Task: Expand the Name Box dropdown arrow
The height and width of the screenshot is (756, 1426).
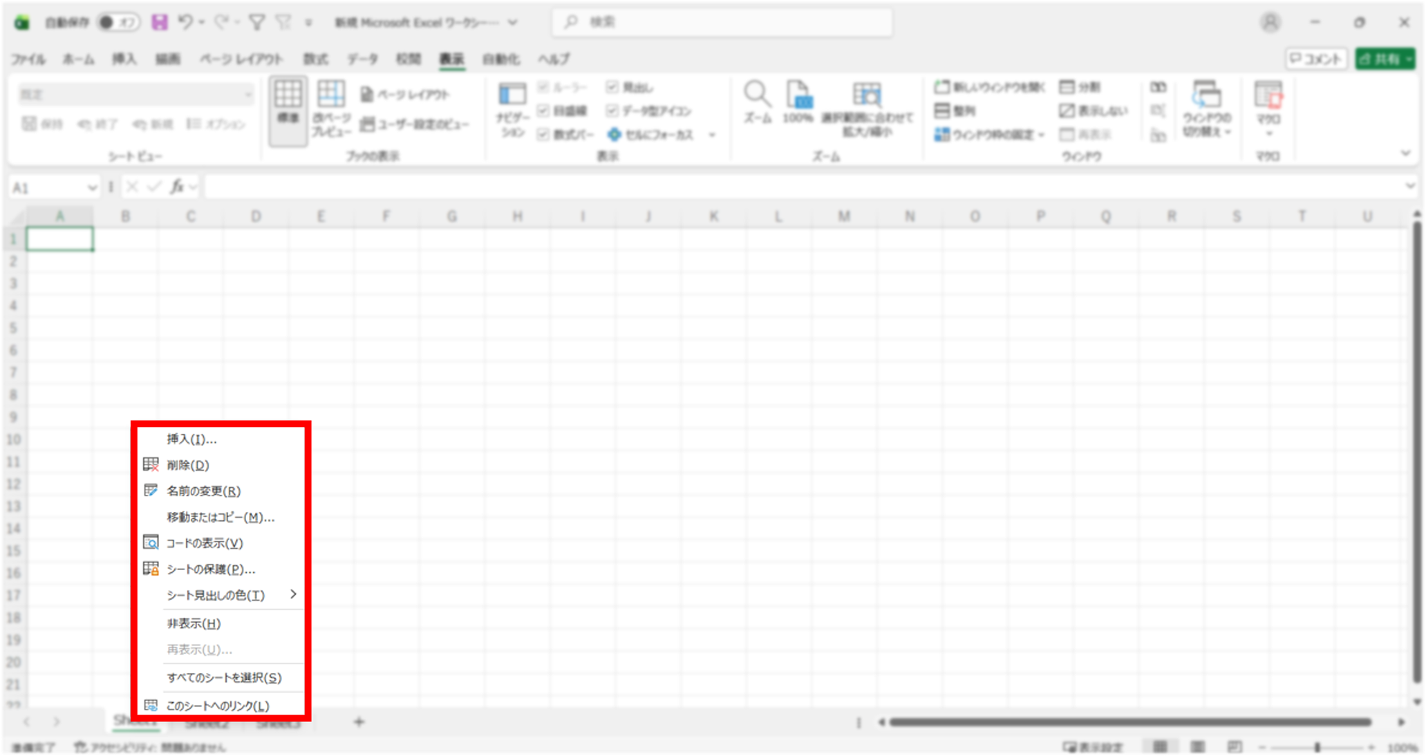Action: (92, 188)
